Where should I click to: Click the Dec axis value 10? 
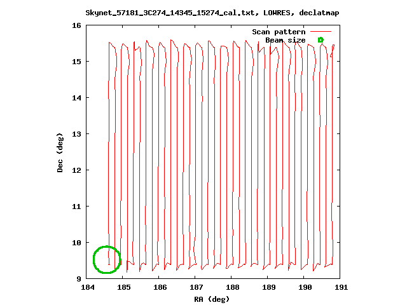point(76,243)
